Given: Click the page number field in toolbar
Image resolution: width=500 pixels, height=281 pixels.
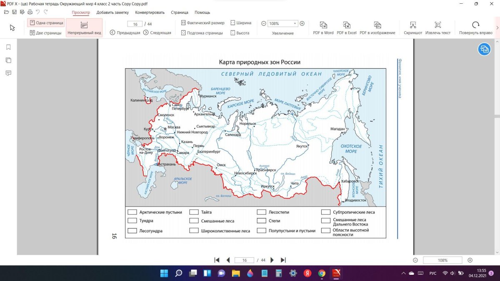Looking at the screenshot, I should tap(135, 24).
